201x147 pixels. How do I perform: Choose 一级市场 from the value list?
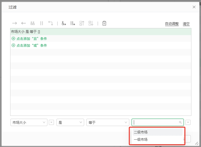pos(141,140)
